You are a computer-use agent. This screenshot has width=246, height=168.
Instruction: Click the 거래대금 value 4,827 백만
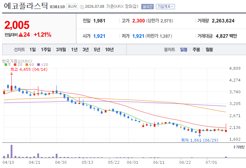226,36
